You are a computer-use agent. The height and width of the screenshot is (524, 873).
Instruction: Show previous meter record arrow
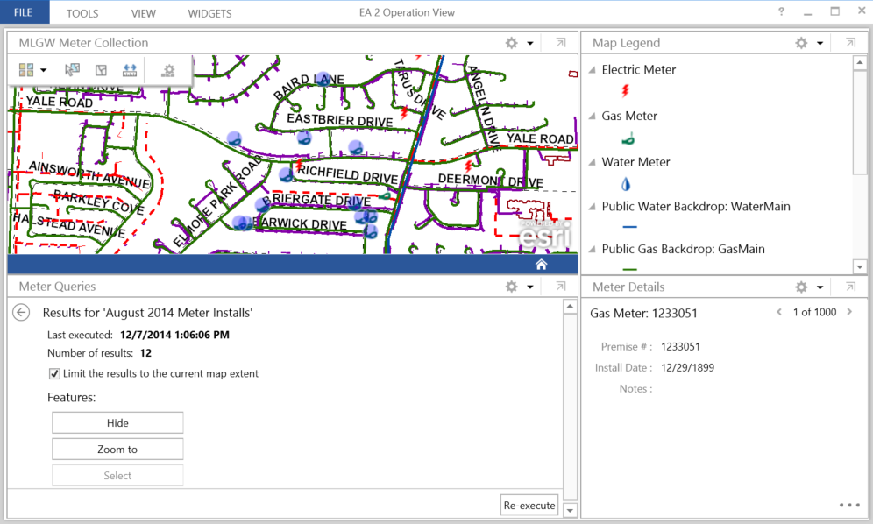click(x=779, y=312)
